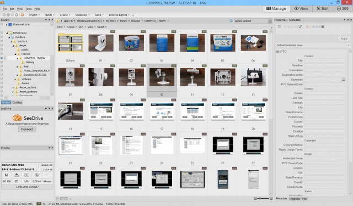Toggle Easy-Select circle next to the COMPRO_TN95W folder
The height and width of the screenshot is (206, 353).
click(2, 58)
